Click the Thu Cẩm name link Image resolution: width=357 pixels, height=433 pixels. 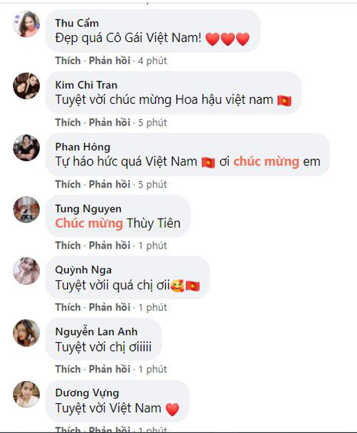point(77,23)
